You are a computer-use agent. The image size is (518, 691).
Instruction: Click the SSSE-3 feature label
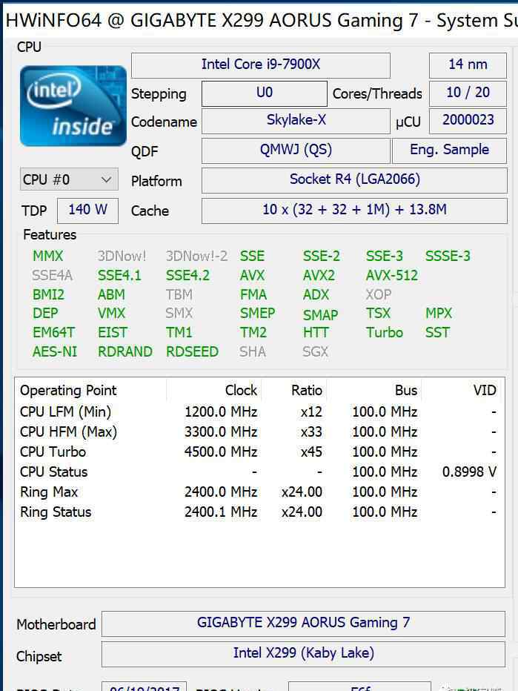tap(448, 256)
